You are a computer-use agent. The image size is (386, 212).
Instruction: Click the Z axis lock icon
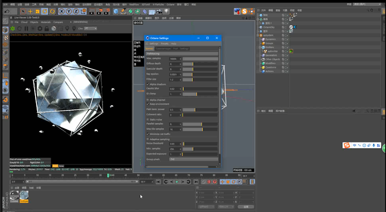pos(77,11)
